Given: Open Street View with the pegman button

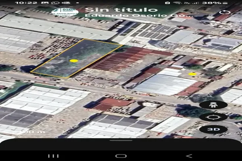Looking at the screenshot, I should pyautogui.click(x=213, y=105).
